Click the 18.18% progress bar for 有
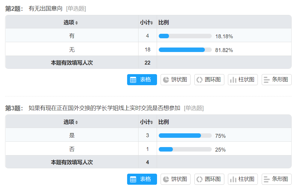 [185, 36]
